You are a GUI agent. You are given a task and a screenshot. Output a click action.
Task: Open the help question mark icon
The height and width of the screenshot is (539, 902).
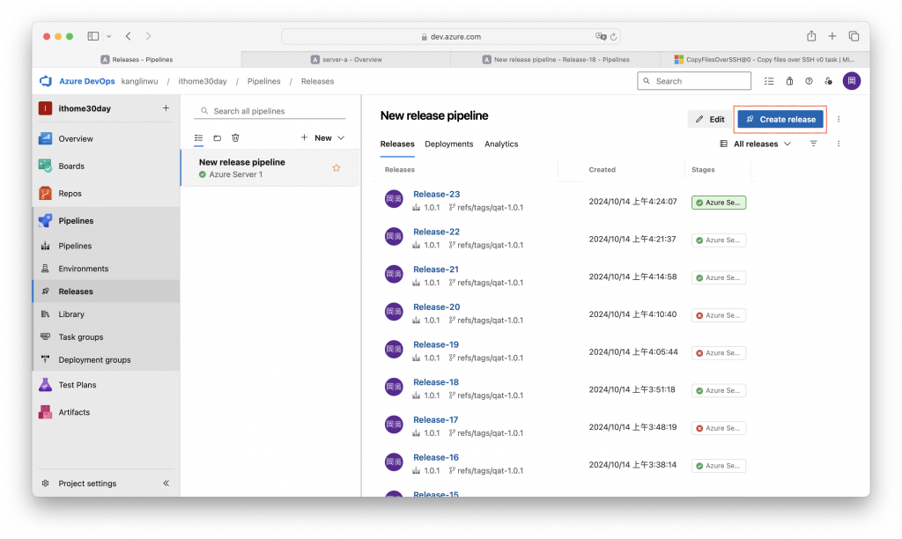(809, 81)
